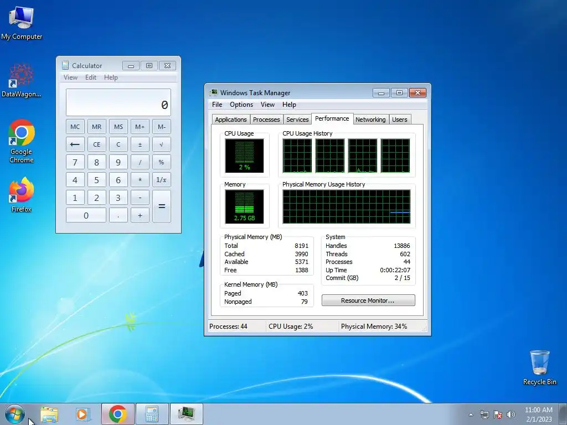
Task: Open Task Manager File menu
Action: point(217,105)
